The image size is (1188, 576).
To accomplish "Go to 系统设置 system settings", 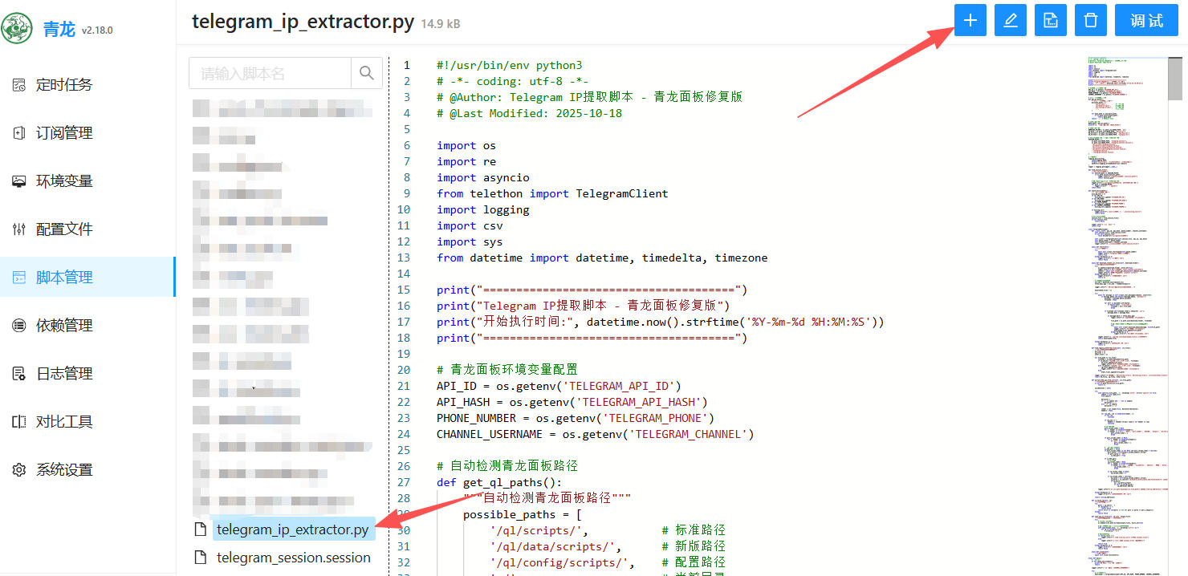I will pyautogui.click(x=63, y=470).
